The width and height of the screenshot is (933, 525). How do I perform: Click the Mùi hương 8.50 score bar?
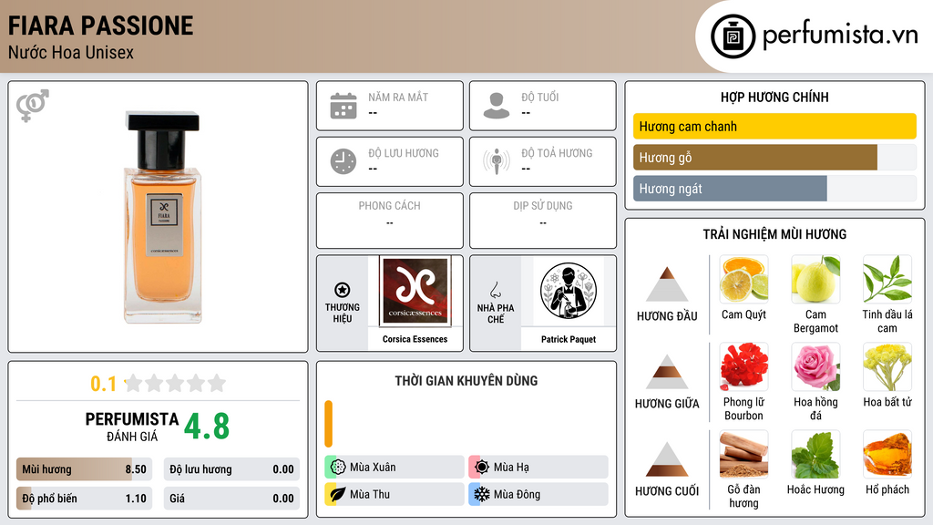[84, 469]
